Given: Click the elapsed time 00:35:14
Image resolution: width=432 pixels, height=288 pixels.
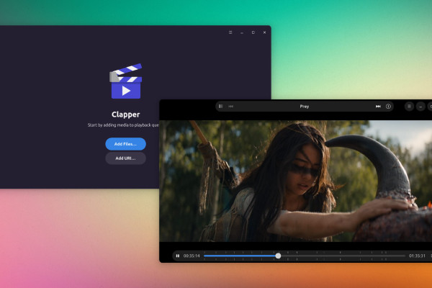Looking at the screenshot, I should click(192, 256).
